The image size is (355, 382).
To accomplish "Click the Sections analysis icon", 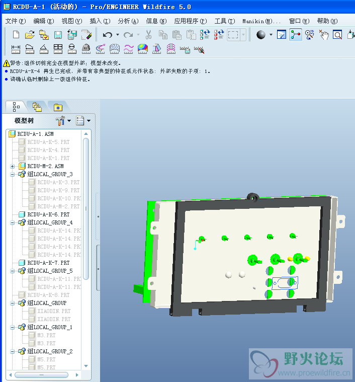I will tap(171, 49).
